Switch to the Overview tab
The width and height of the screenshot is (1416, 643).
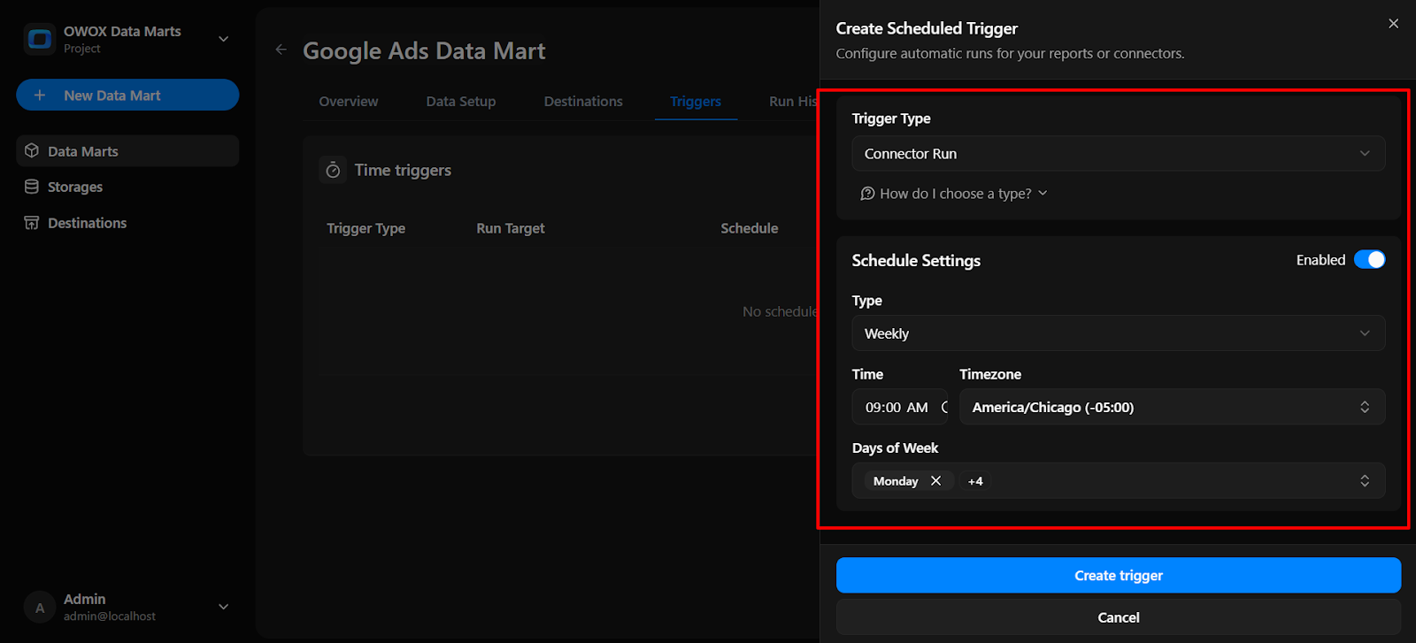pos(349,102)
